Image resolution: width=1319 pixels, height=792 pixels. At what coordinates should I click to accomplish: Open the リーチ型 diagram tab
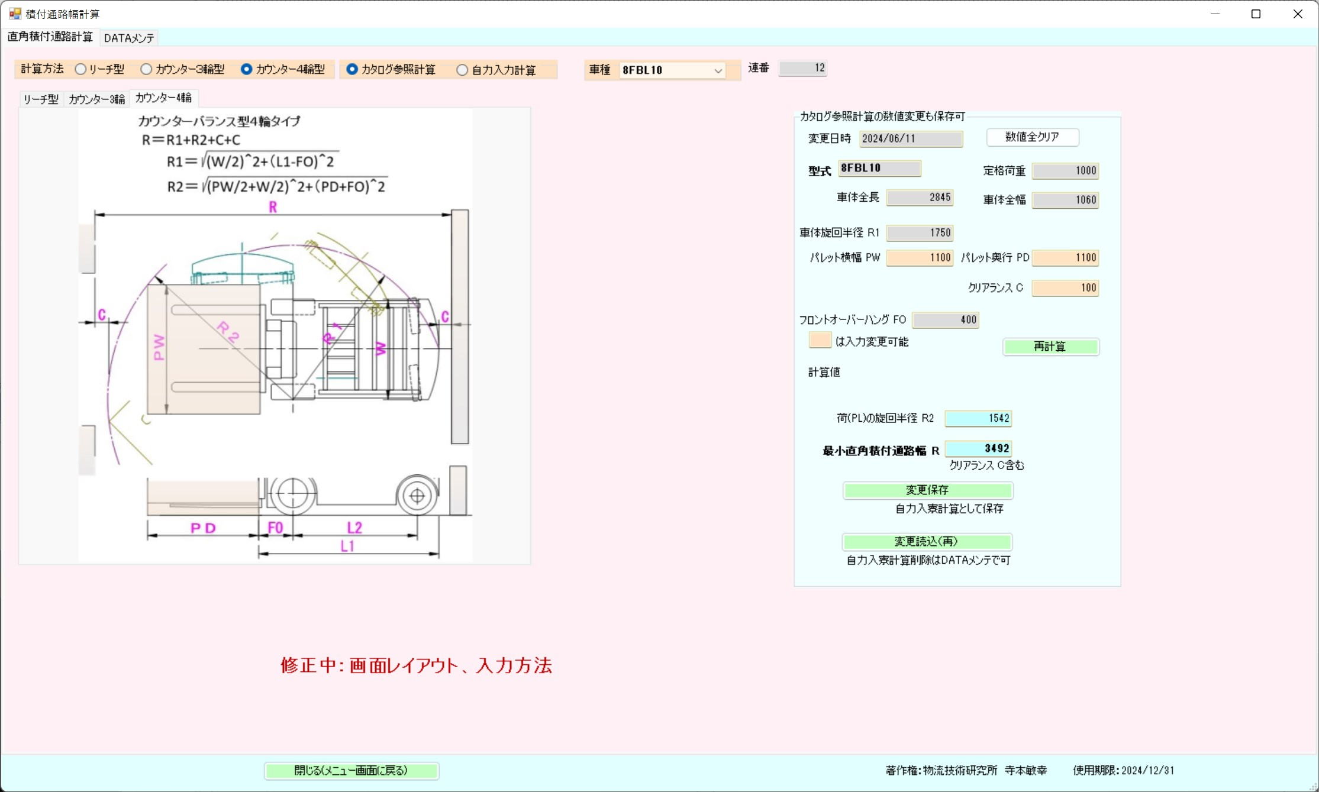coord(41,99)
